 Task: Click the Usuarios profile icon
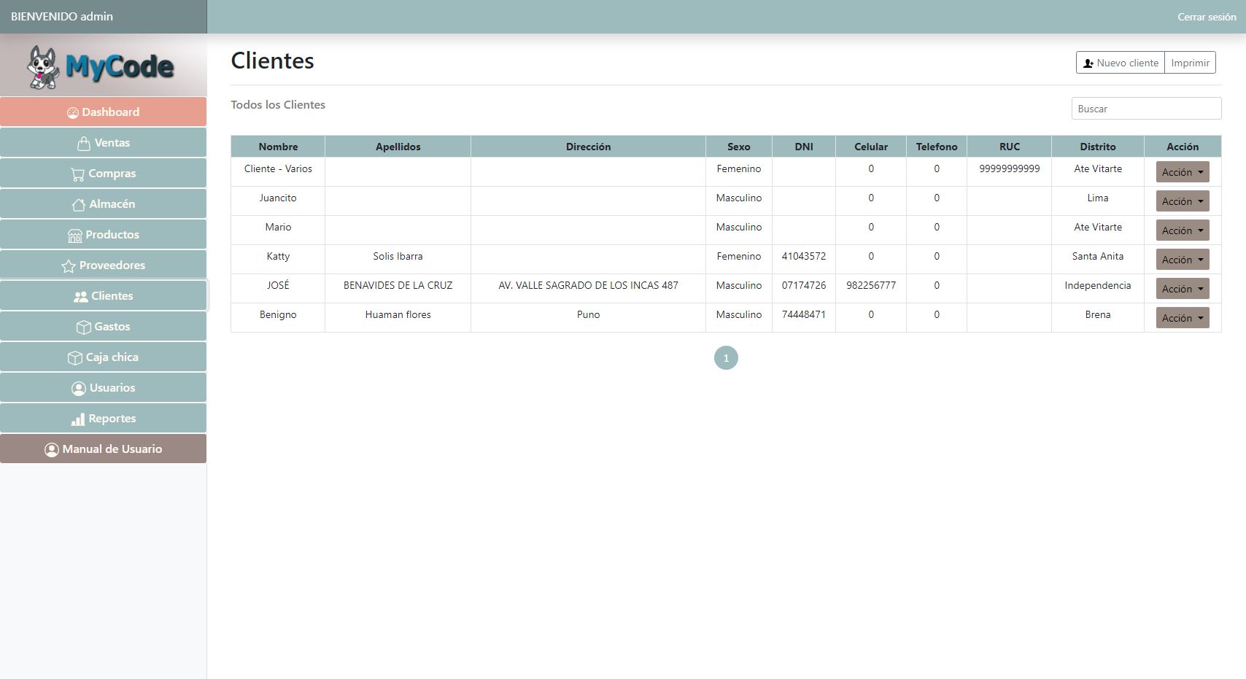pos(79,389)
